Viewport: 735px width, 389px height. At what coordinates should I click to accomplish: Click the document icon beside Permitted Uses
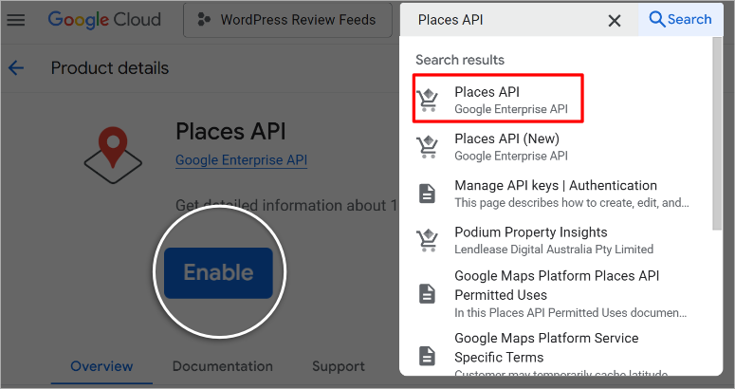click(427, 294)
